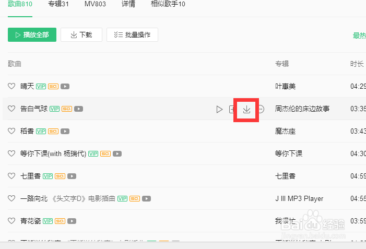Screen dimensions: 366x249
Task: Select the song title 等你下课(with 杨瑞代)
Action: tap(53, 153)
